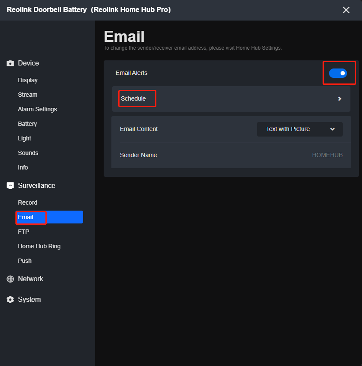Open the Email Content dropdown
Viewport: 362px width, 366px height.
click(x=299, y=129)
